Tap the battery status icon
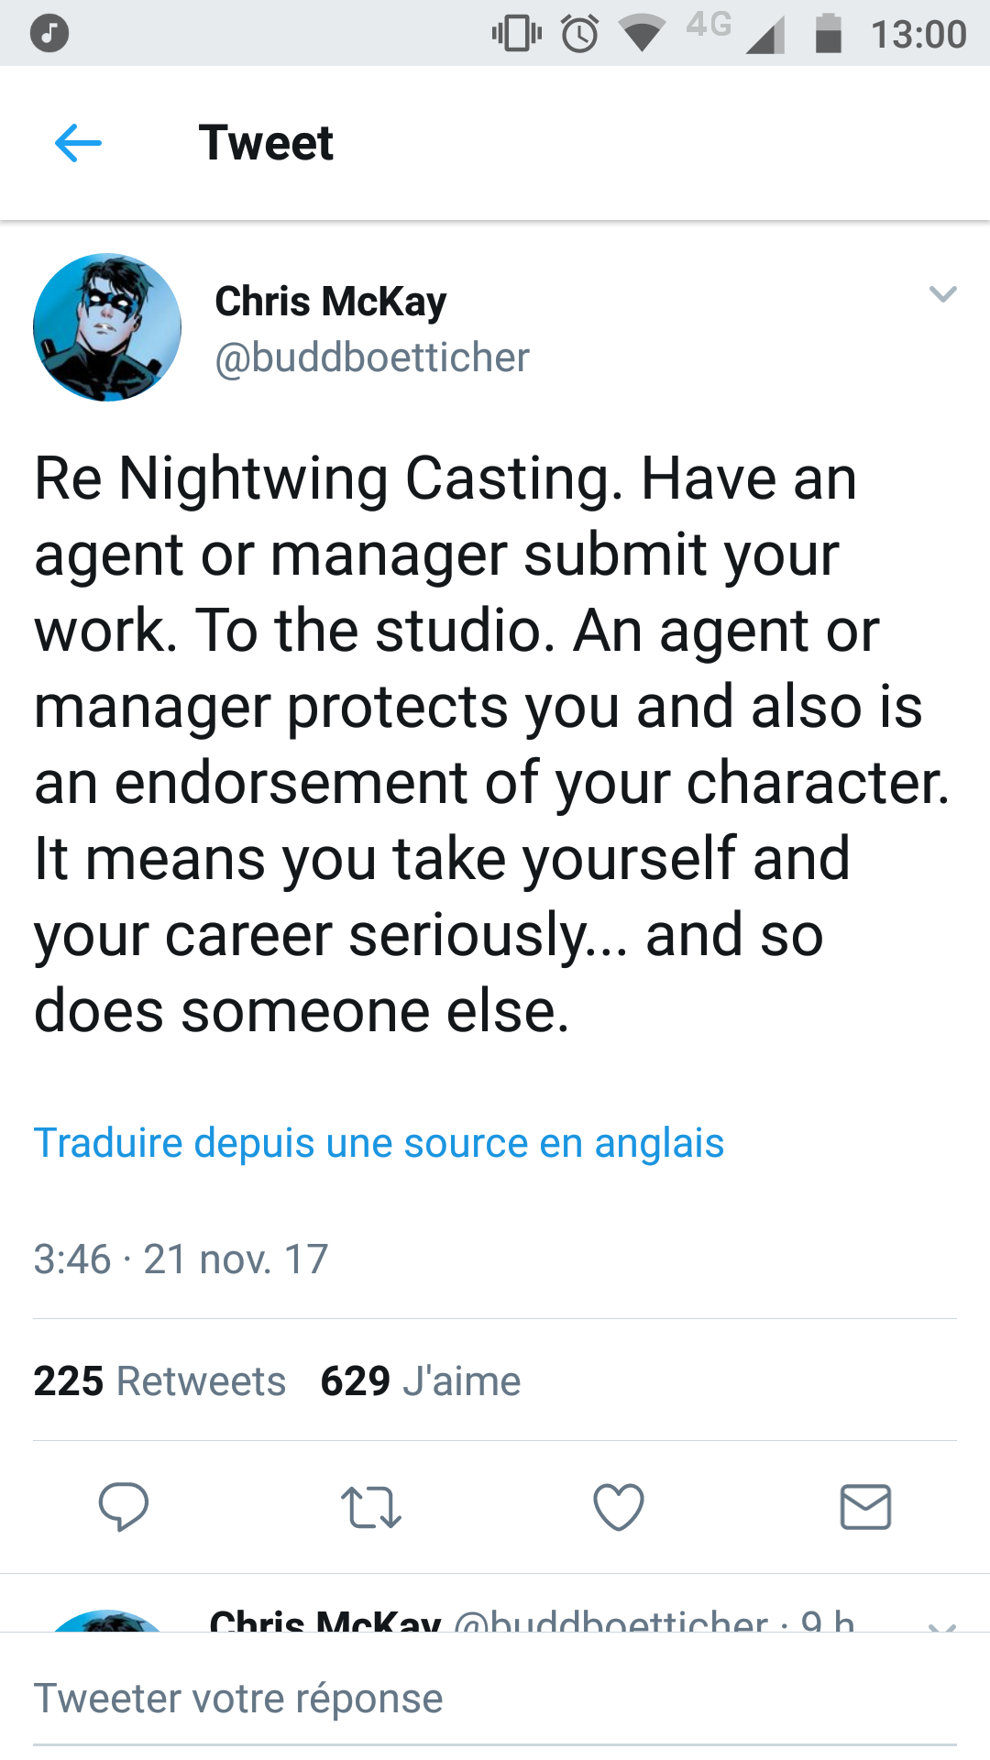The image size is (990, 1760). point(828,34)
